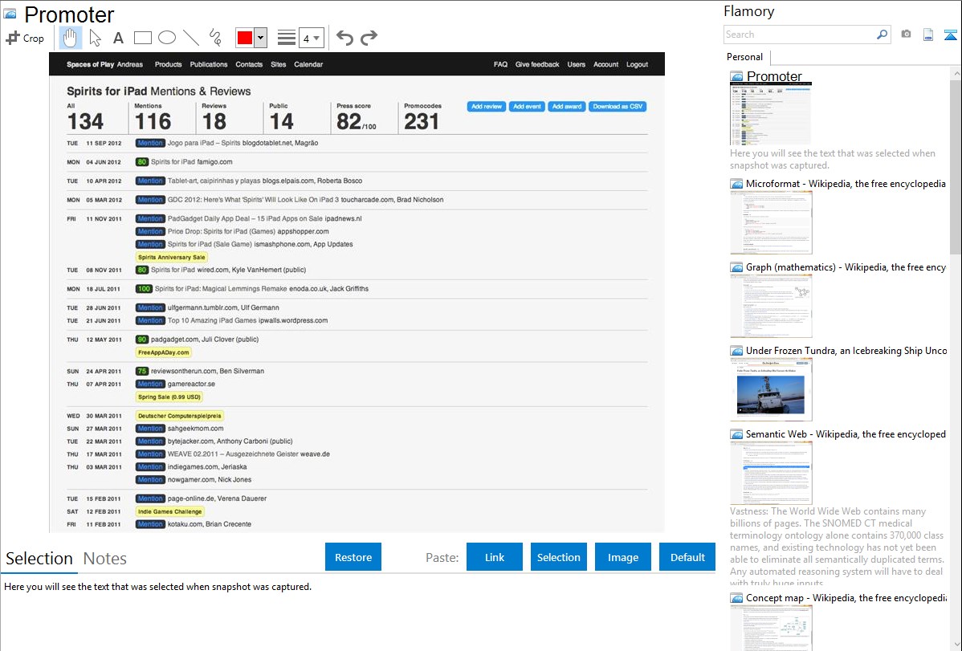Screen dimensions: 962x651
Task: Click the Paste Image button
Action: pos(622,557)
